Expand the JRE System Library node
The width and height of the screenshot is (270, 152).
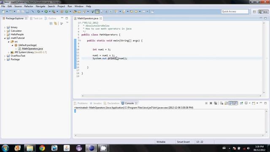8,52
